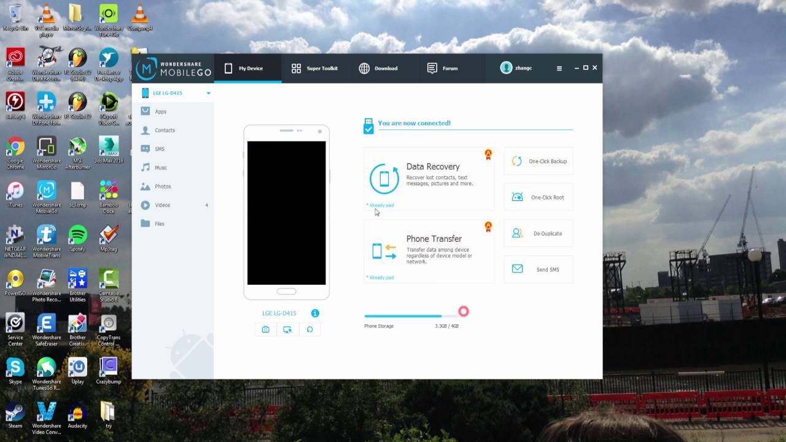Open Recycle Bin on the desktop
This screenshot has width=786, height=442.
pos(15,17)
